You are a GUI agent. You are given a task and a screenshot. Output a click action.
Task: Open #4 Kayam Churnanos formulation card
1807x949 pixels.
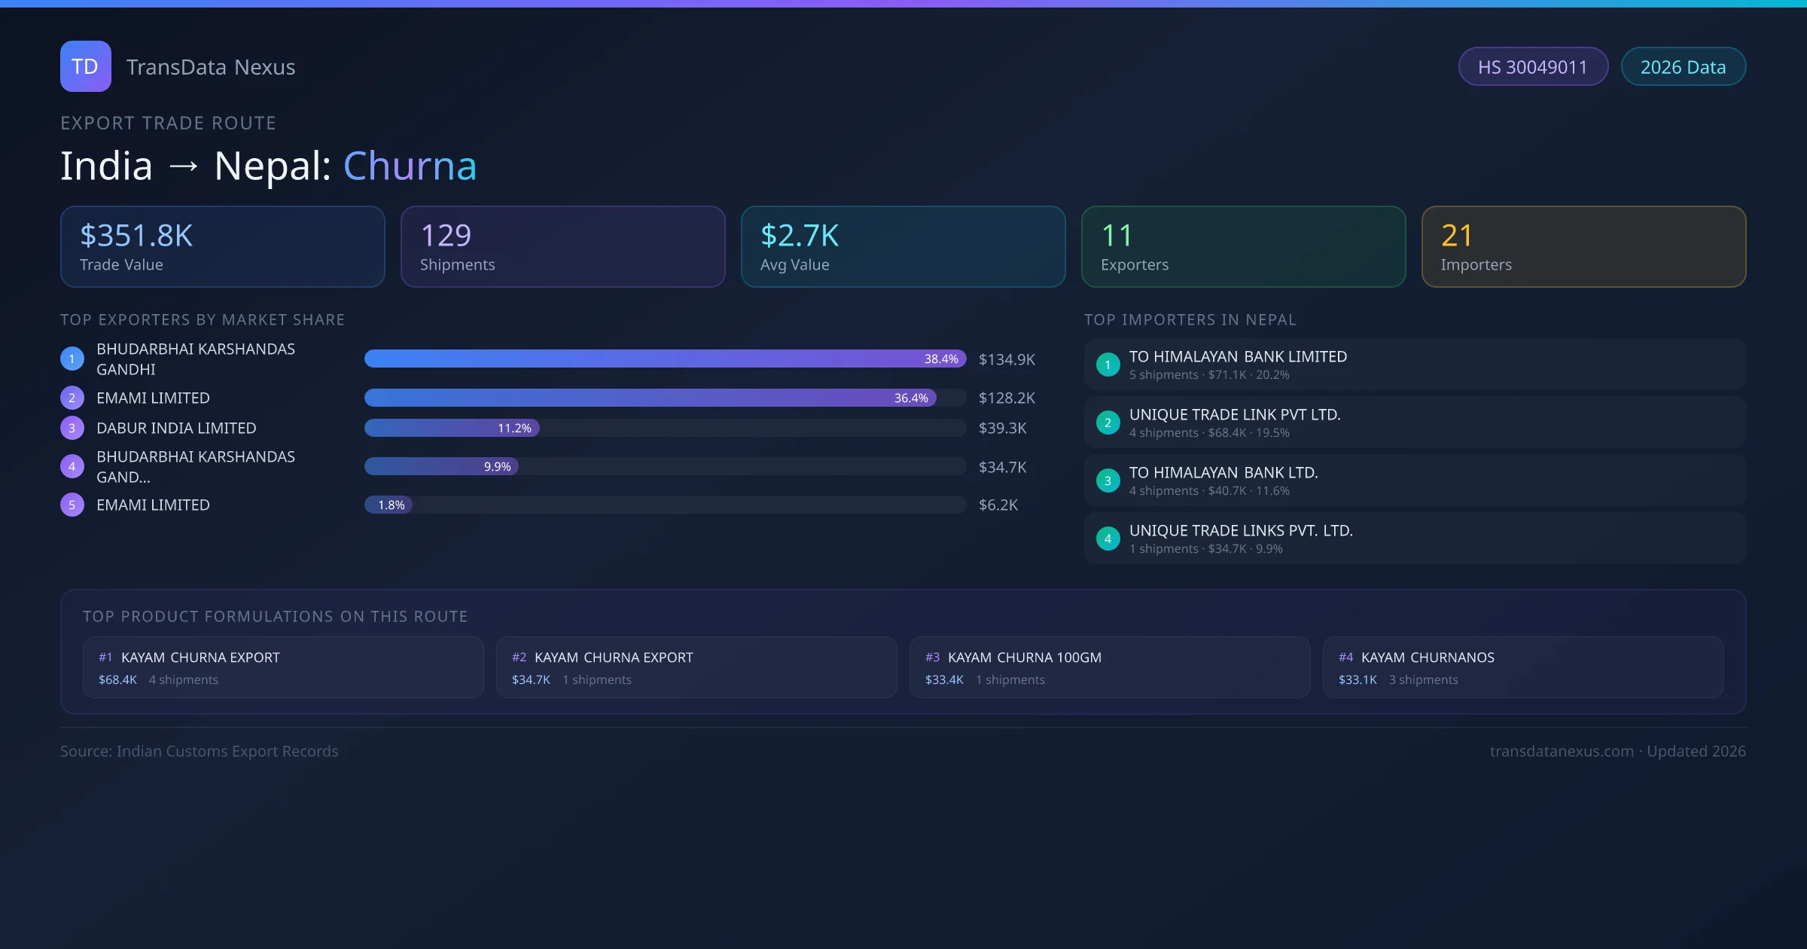(1522, 667)
